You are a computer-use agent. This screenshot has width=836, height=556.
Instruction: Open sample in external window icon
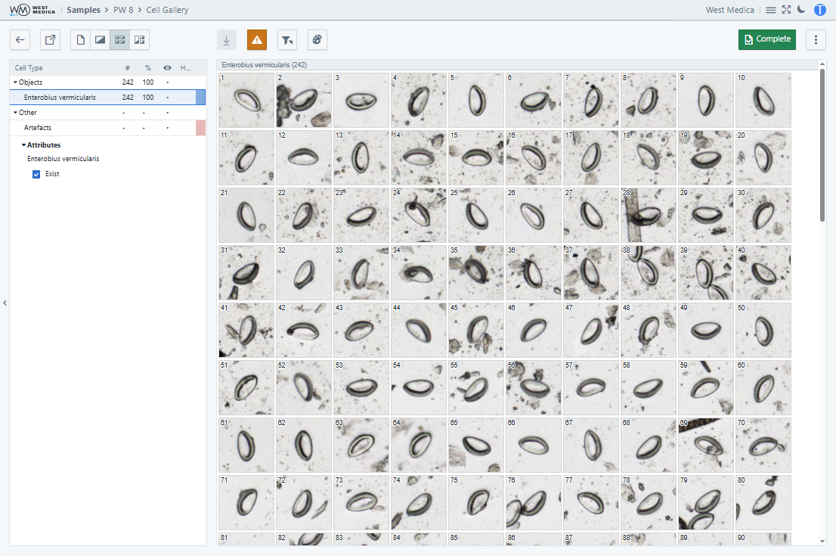(x=50, y=40)
